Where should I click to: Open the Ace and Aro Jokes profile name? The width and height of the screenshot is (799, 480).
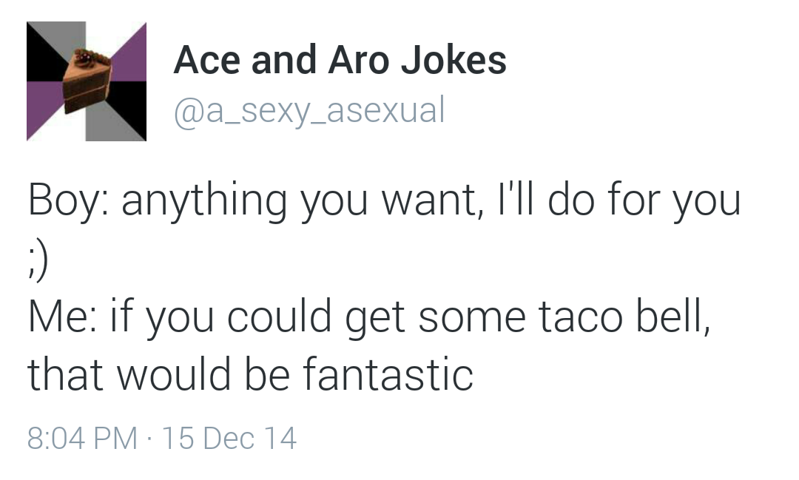tap(340, 60)
